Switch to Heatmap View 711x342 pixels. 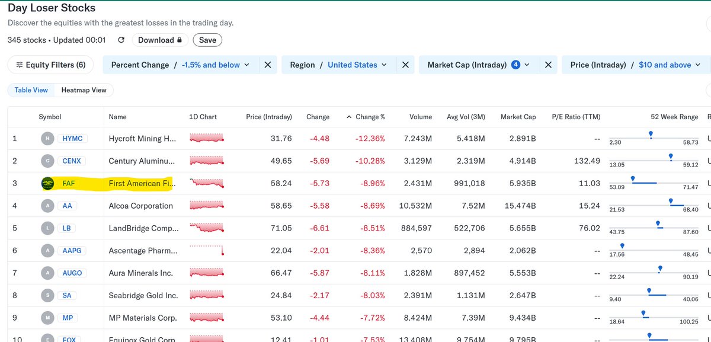[83, 90]
